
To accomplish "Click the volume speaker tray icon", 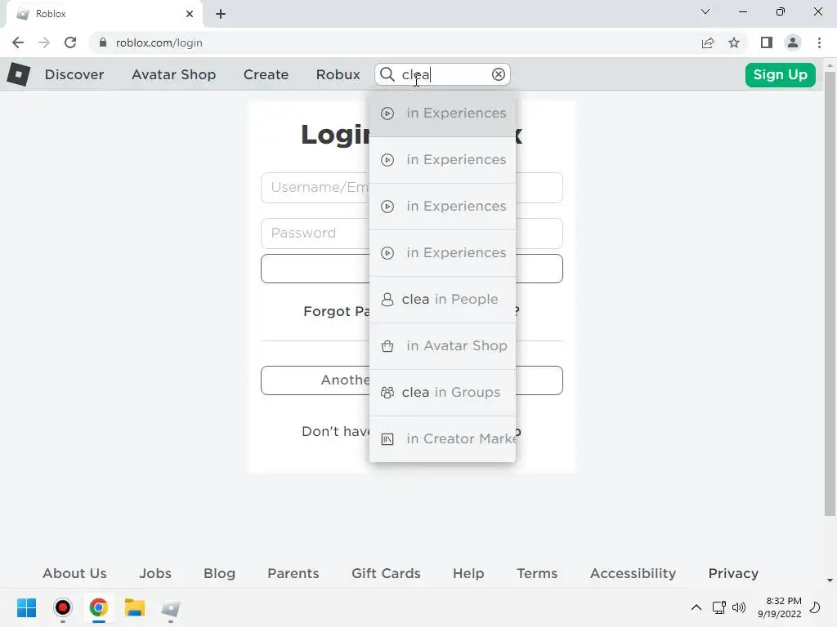I will click(x=739, y=607).
